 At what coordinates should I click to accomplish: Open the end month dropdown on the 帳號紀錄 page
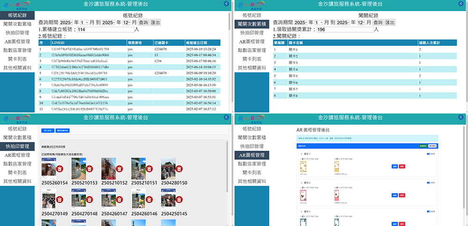(125, 22)
